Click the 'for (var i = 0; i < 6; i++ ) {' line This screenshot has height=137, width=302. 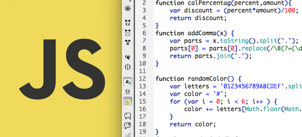click(x=223, y=101)
